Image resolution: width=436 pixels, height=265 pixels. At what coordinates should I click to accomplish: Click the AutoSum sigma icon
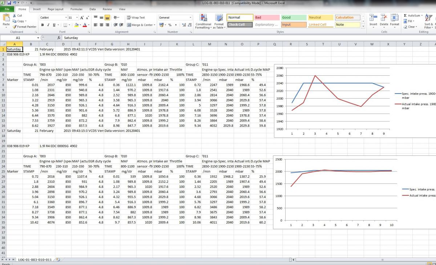(x=405, y=16)
